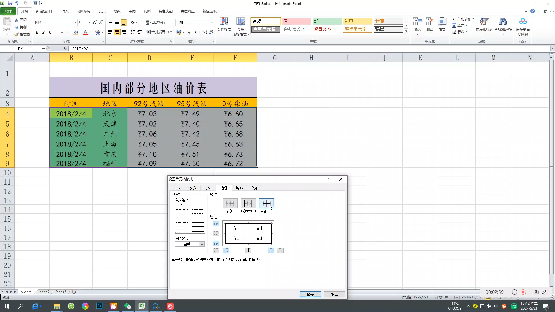Viewport: 555px width, 312px height.
Task: Select the 内部 inside border preset
Action: 266,204
